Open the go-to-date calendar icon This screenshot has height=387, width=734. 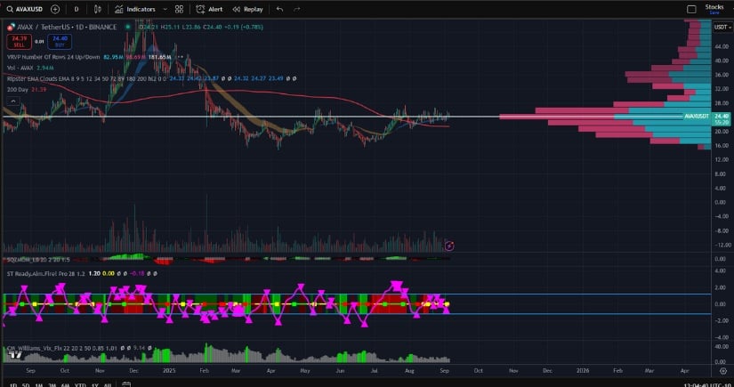coord(126,384)
